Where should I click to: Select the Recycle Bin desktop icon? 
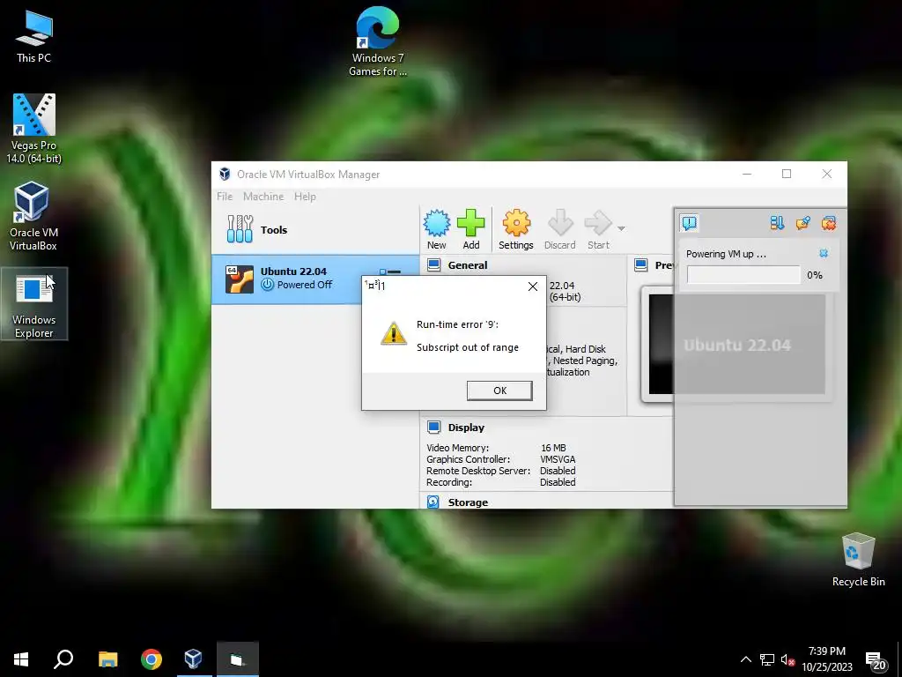tap(858, 560)
